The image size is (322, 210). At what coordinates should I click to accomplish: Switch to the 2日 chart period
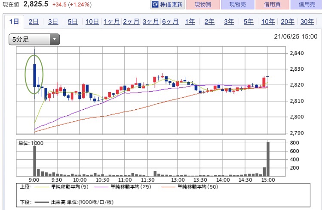(x=34, y=21)
